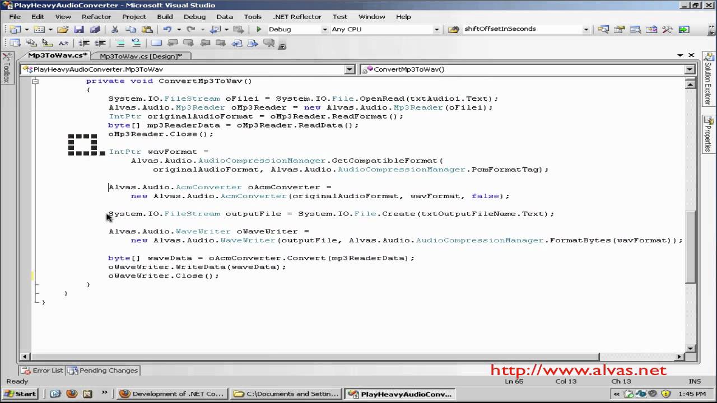717x403 pixels.
Task: Click the vertical scrollbar thumb in the editor
Action: coord(690,247)
